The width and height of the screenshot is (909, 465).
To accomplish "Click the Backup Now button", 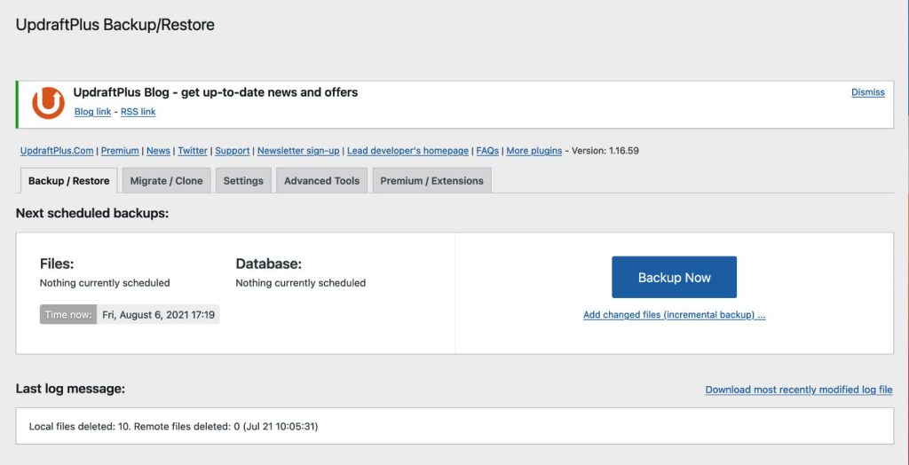I will 675,277.
